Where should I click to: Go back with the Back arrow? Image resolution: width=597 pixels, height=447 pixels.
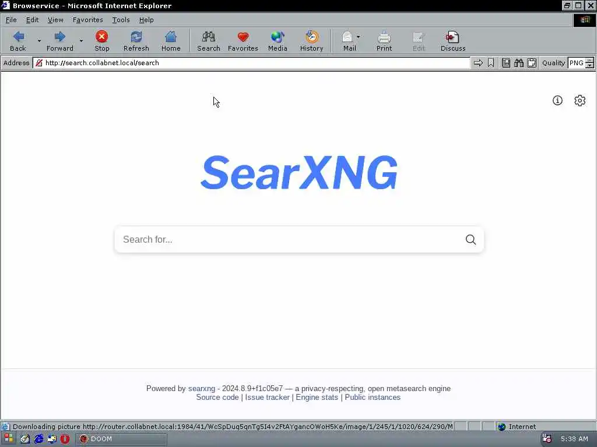tap(18, 41)
